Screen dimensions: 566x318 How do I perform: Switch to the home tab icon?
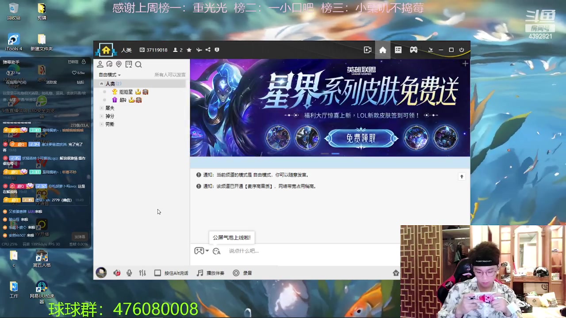[x=382, y=50]
